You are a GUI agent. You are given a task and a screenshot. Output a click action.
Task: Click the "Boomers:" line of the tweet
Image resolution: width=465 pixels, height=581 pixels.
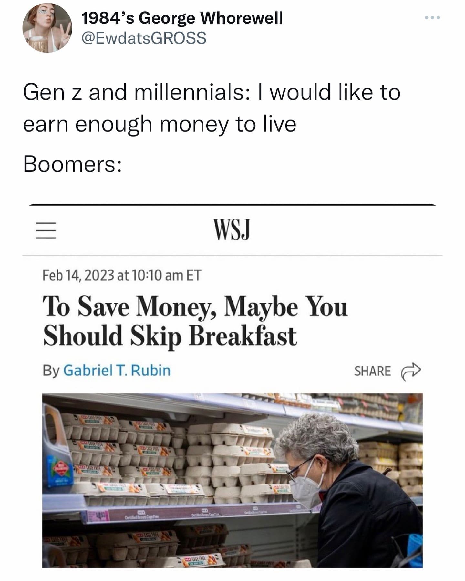tap(72, 164)
